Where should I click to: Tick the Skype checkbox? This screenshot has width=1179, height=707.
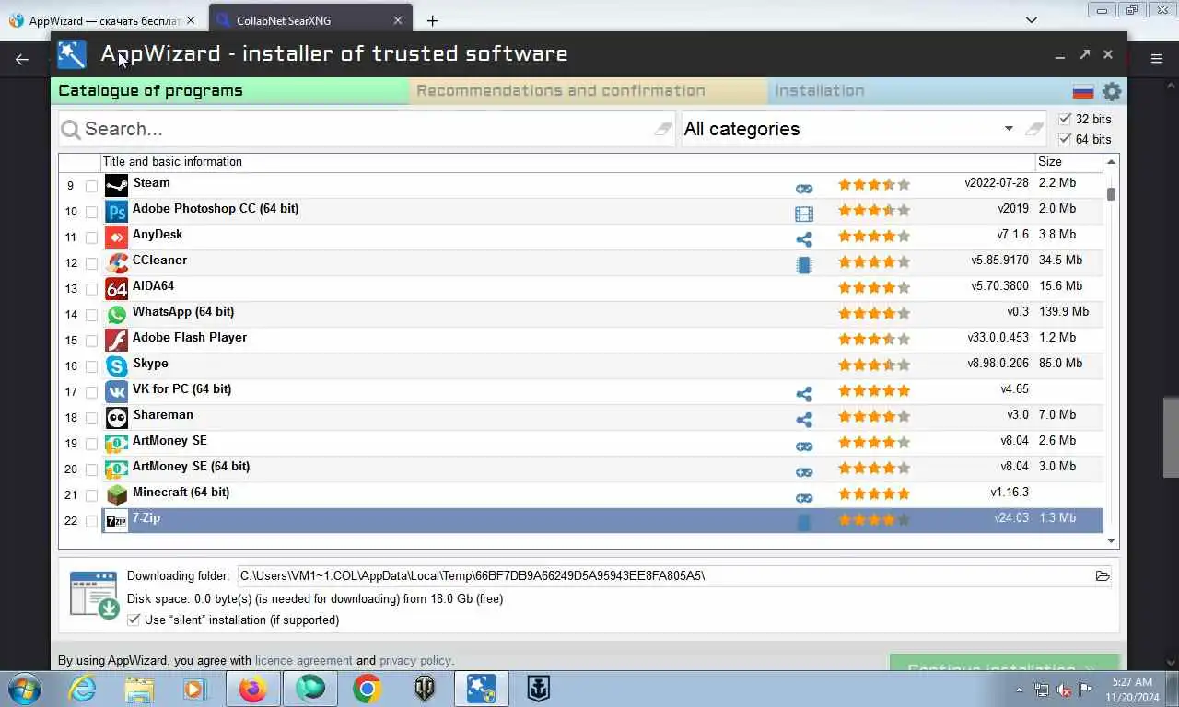click(91, 366)
